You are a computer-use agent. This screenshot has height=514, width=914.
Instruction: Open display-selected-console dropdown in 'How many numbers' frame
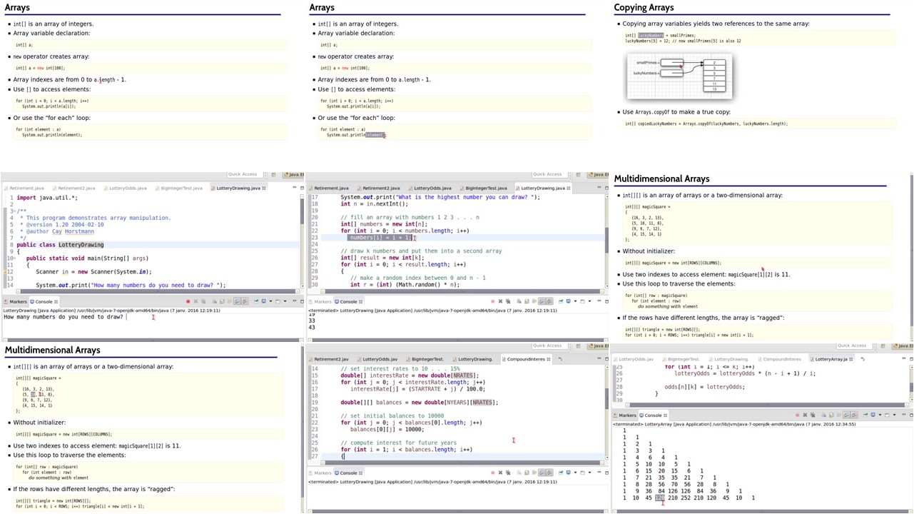270,301
